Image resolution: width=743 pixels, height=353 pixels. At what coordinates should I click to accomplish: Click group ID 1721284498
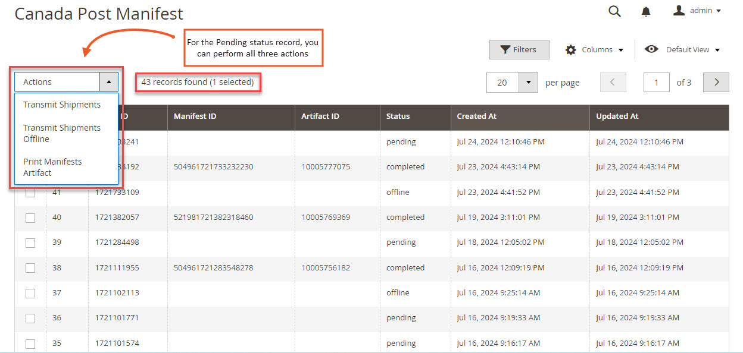(117, 242)
